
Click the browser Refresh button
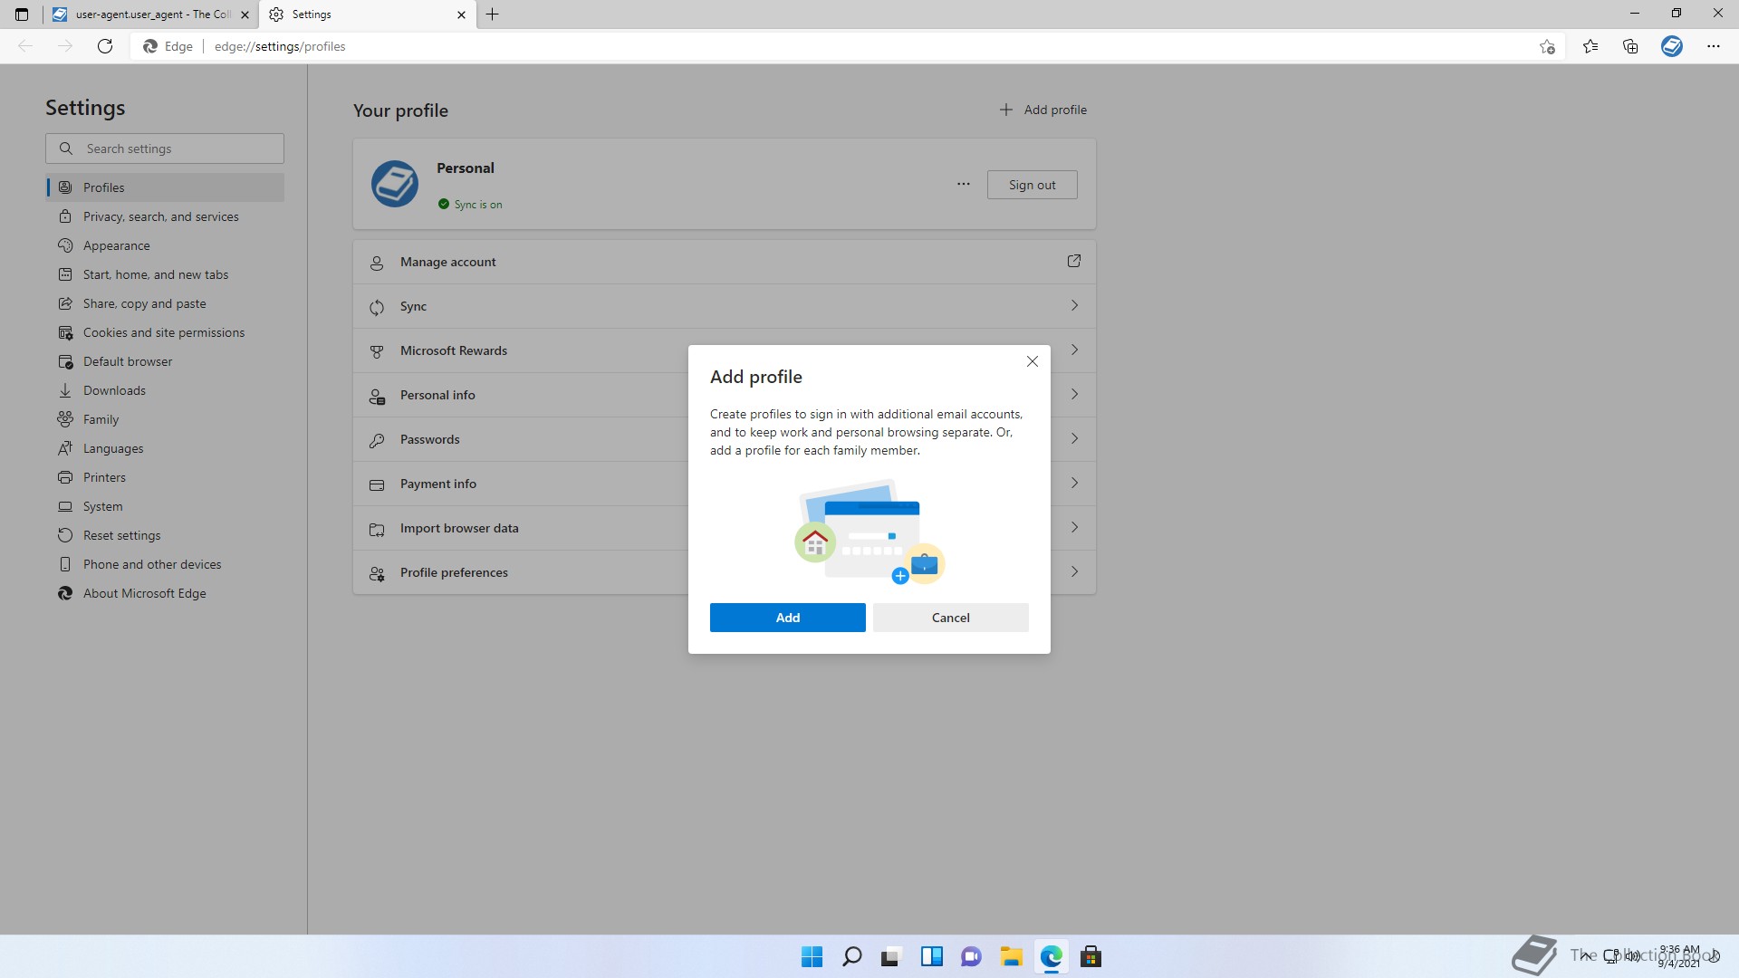pos(105,46)
